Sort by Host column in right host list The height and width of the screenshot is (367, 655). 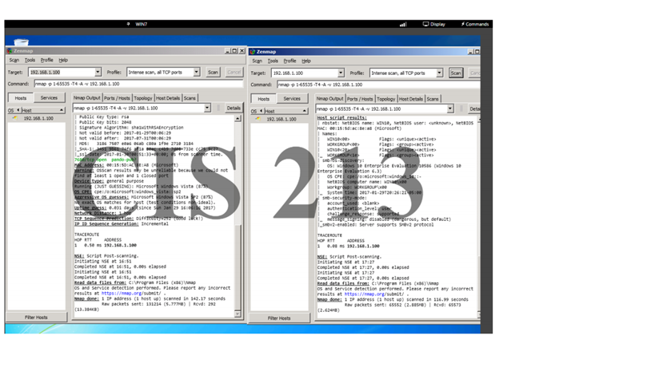coord(286,111)
